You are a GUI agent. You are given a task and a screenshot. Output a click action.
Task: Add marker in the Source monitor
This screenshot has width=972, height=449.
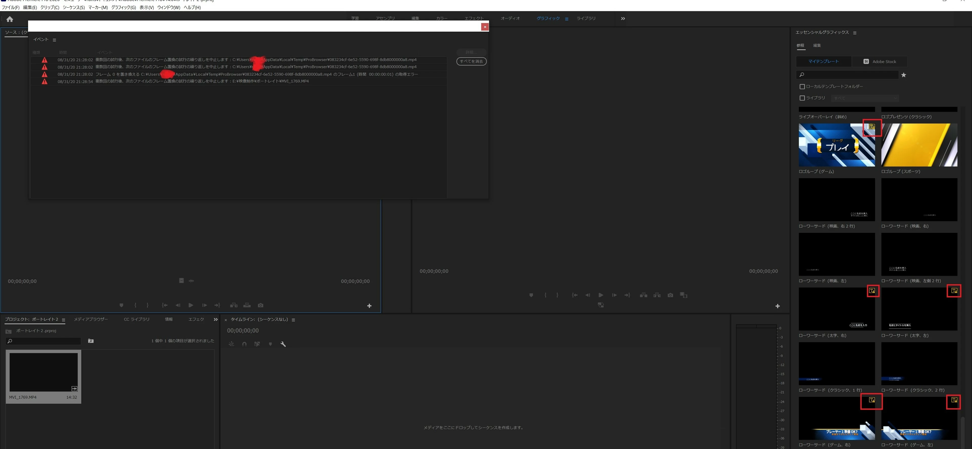point(121,305)
